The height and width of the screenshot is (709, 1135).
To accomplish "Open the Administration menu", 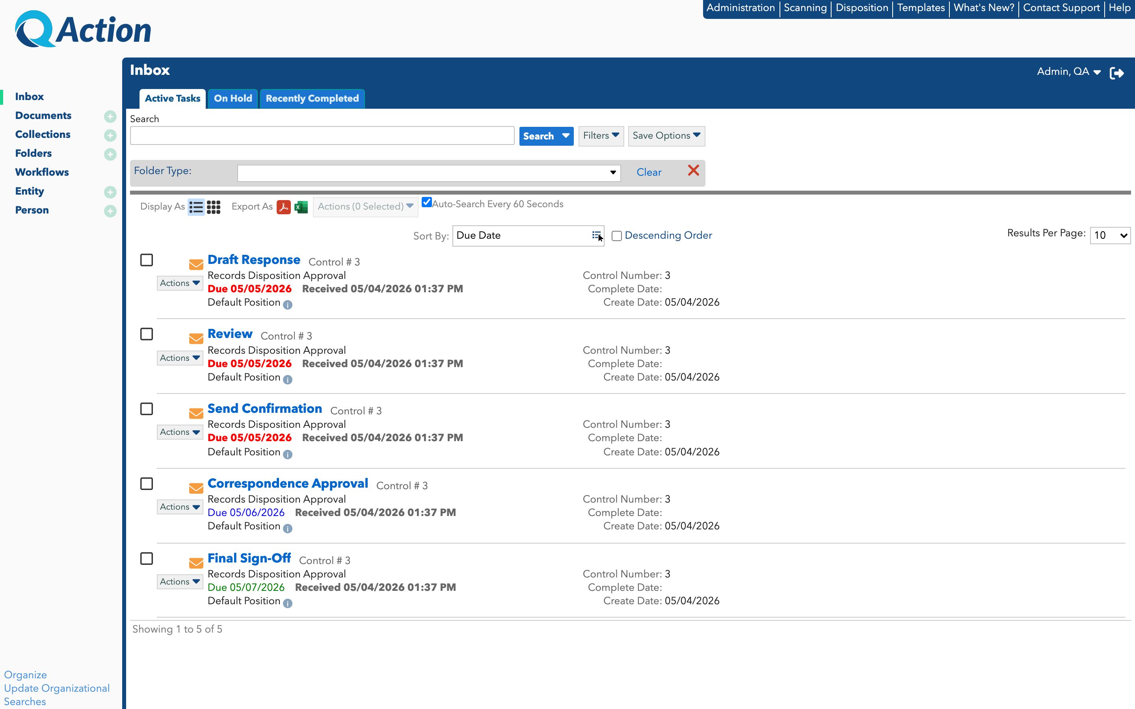I will [x=741, y=8].
